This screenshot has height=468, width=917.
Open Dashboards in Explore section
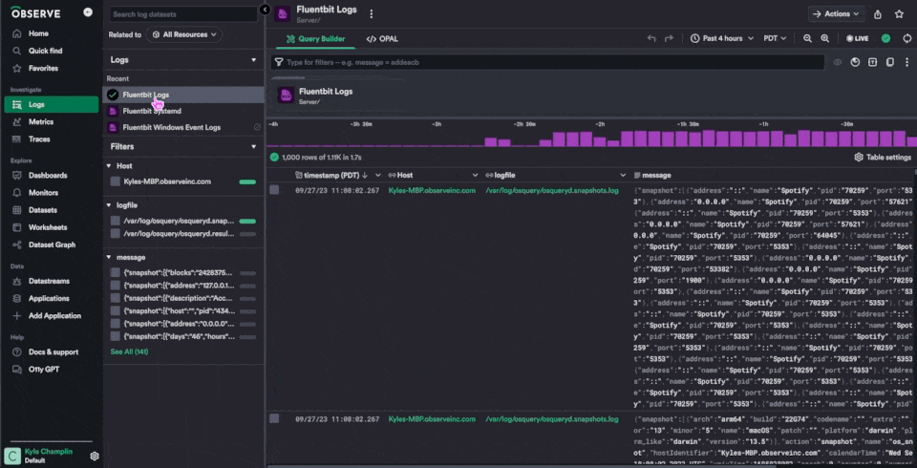pyautogui.click(x=48, y=175)
